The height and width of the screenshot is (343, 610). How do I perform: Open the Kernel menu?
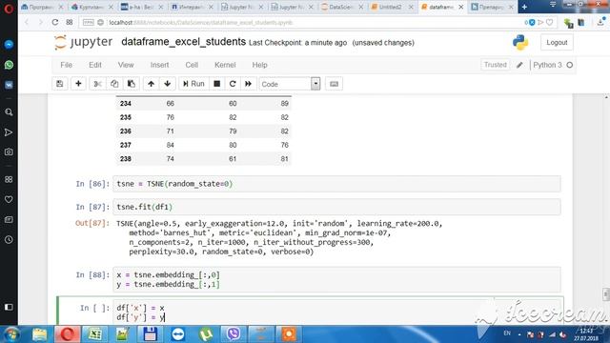click(225, 65)
